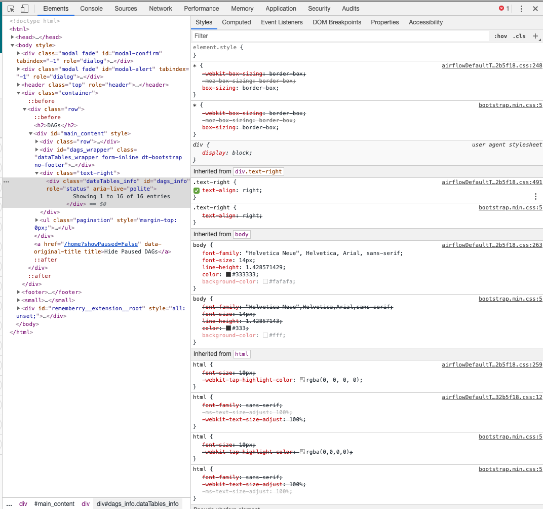543x509 pixels.
Task: Open the airflowDefaultT…32b5f18.css:12 source link
Action: click(492, 397)
